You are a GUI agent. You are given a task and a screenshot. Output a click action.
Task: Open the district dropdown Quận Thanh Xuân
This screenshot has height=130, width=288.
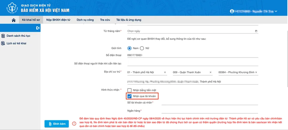(x=190, y=72)
